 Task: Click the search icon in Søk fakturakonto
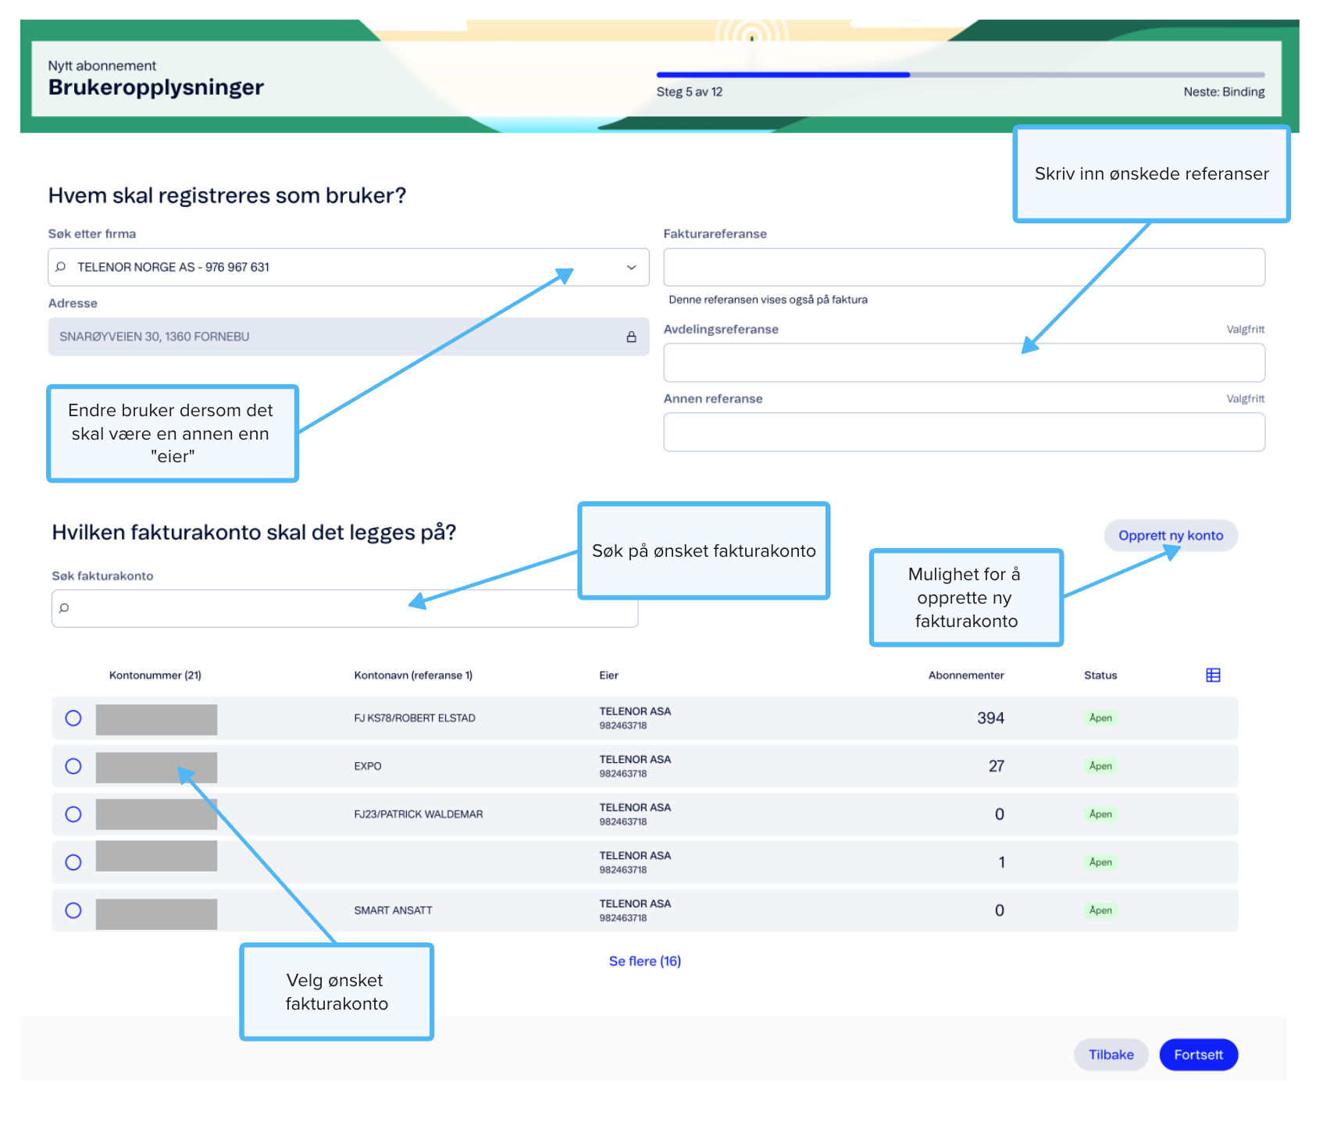tap(64, 608)
